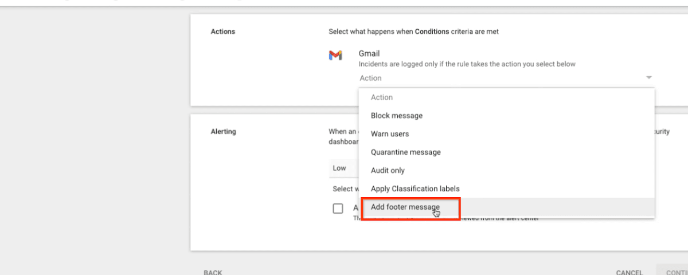Click the 'Incidents are logged' note text
Image resolution: width=688 pixels, height=275 pixels.
pos(467,64)
